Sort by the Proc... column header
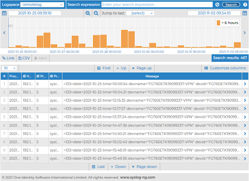 (x=15, y=76)
